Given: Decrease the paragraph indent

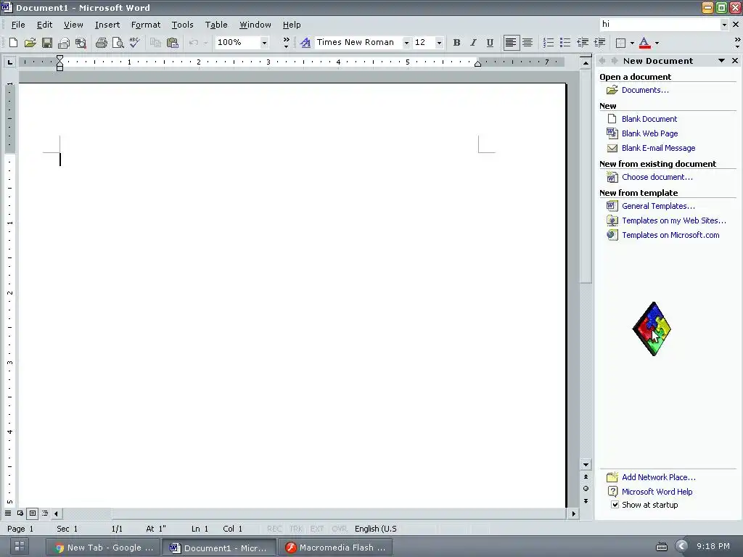Looking at the screenshot, I should (x=583, y=43).
